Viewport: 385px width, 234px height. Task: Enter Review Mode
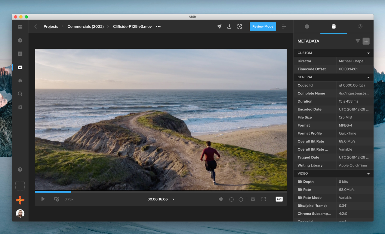tap(263, 26)
